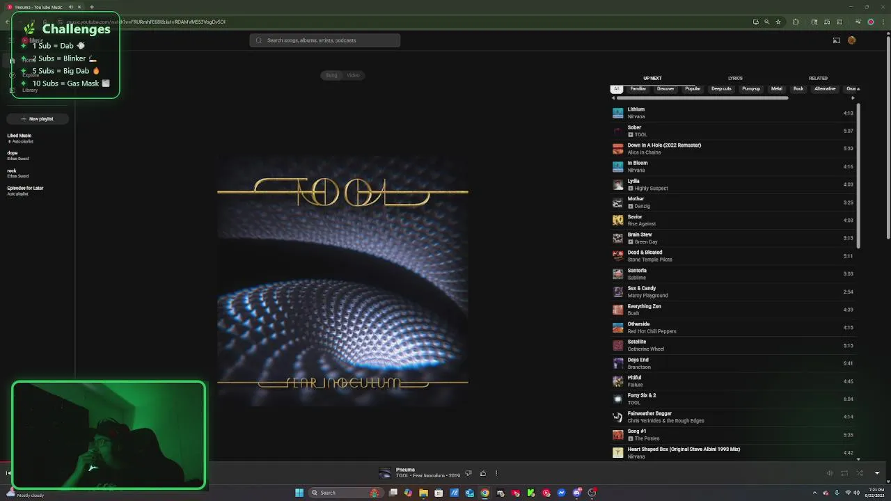The image size is (891, 501).
Task: Open a new browser tab
Action: [x=91, y=7]
